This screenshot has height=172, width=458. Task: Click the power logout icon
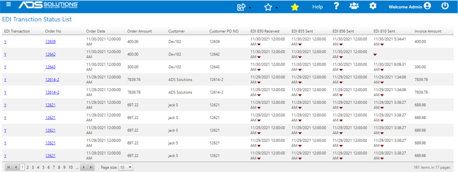coord(445,6)
